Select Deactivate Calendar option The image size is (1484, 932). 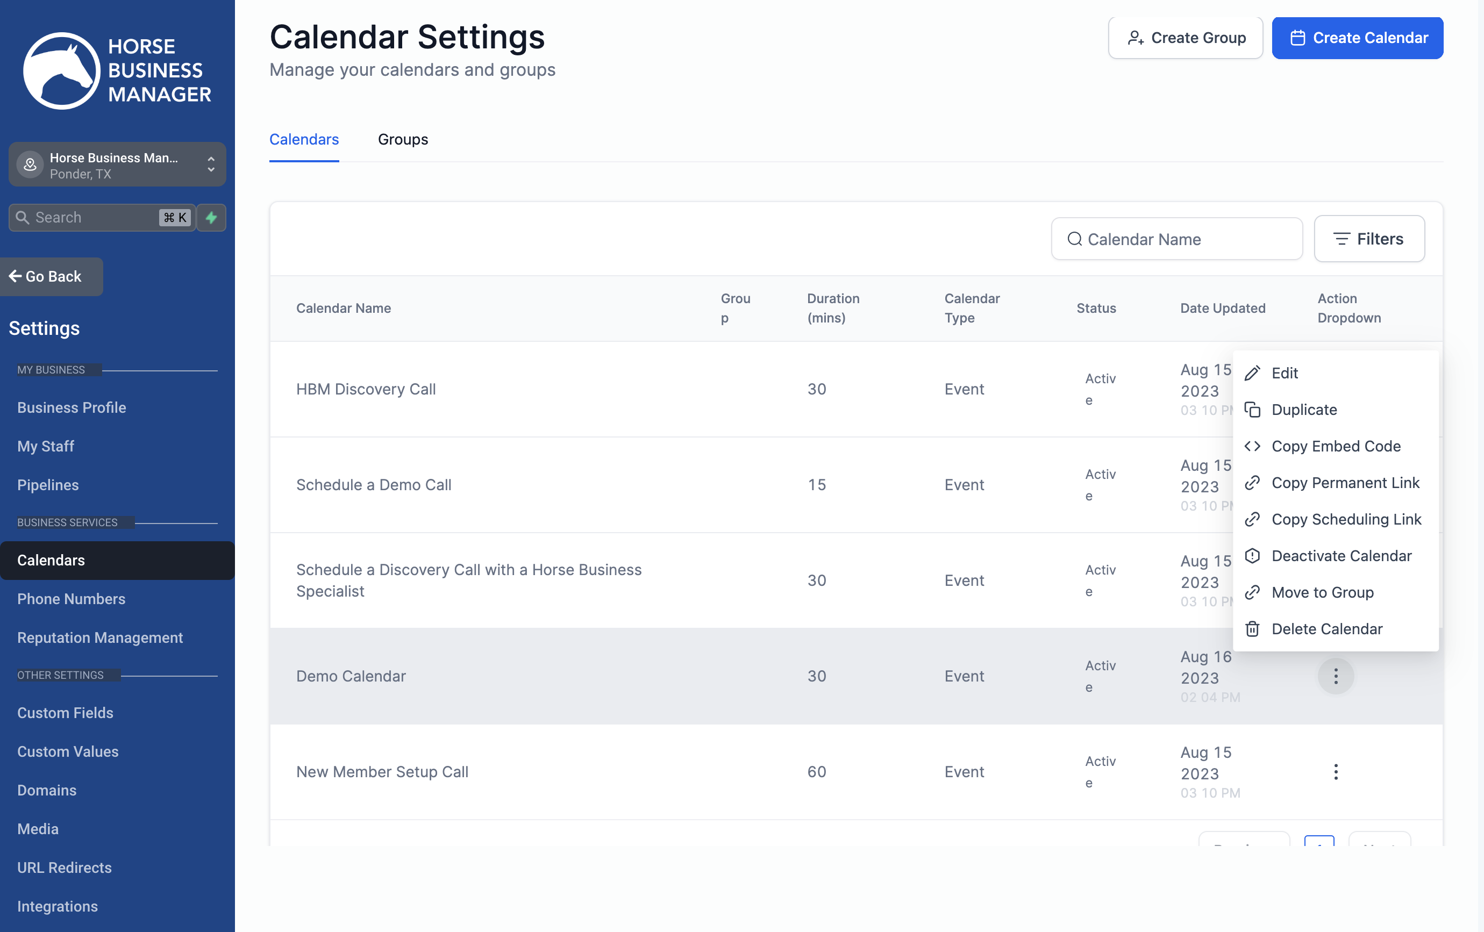click(x=1336, y=556)
